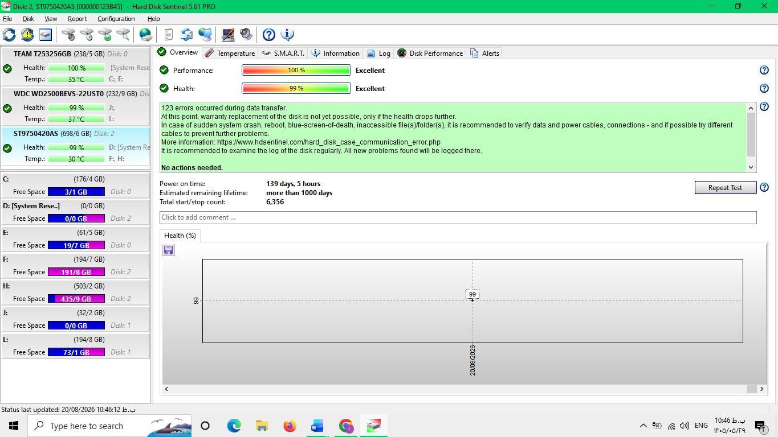778x437 pixels.
Task: Click the green check beside Health label
Action: tap(164, 88)
